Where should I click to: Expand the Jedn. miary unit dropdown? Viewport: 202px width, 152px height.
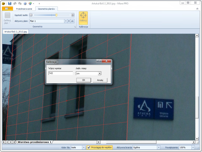coord(100,73)
